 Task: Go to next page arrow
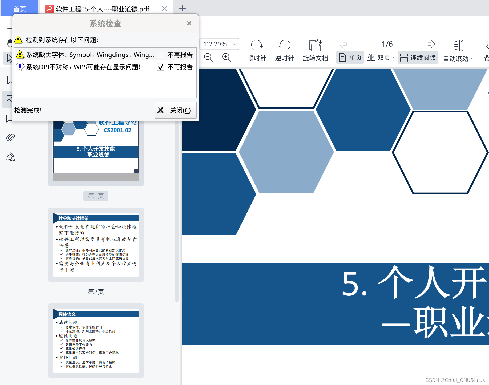coord(431,44)
